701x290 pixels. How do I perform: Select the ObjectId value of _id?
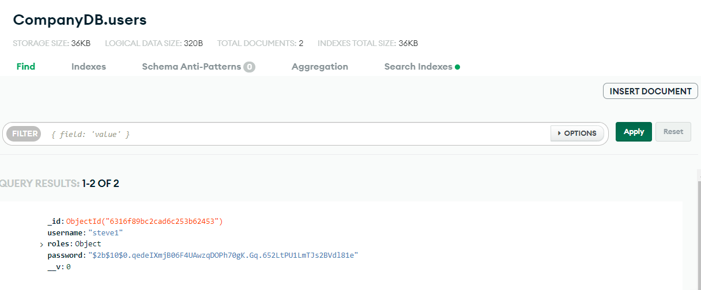144,221
